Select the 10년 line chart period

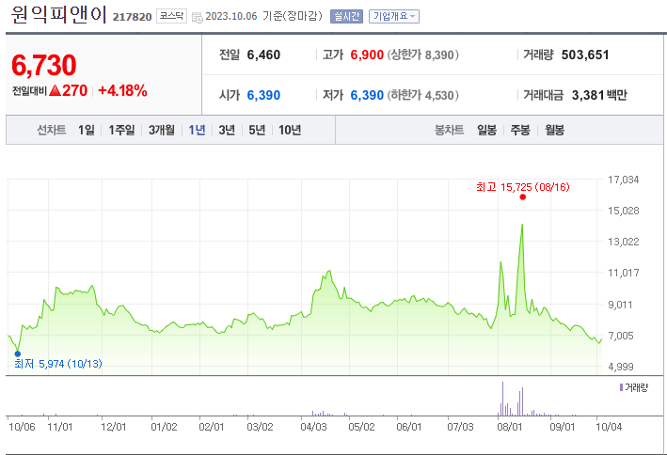(x=290, y=130)
